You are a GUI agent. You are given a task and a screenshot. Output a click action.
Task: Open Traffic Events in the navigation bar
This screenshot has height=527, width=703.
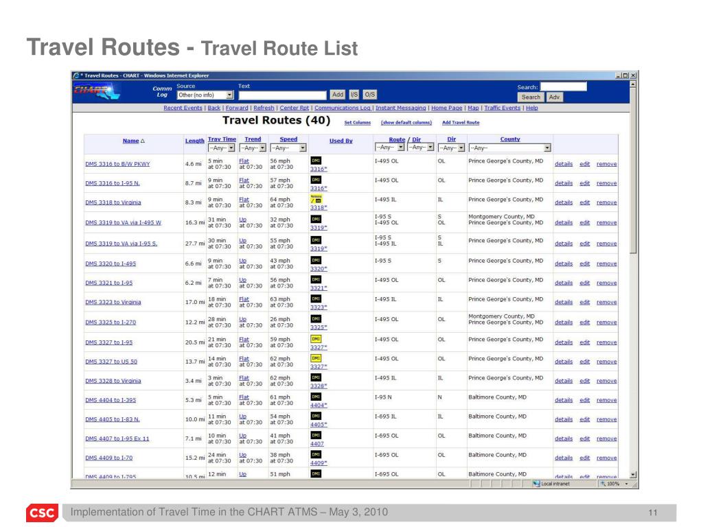click(502, 108)
